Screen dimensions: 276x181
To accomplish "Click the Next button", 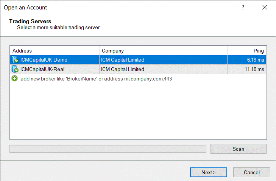I will (x=208, y=172).
